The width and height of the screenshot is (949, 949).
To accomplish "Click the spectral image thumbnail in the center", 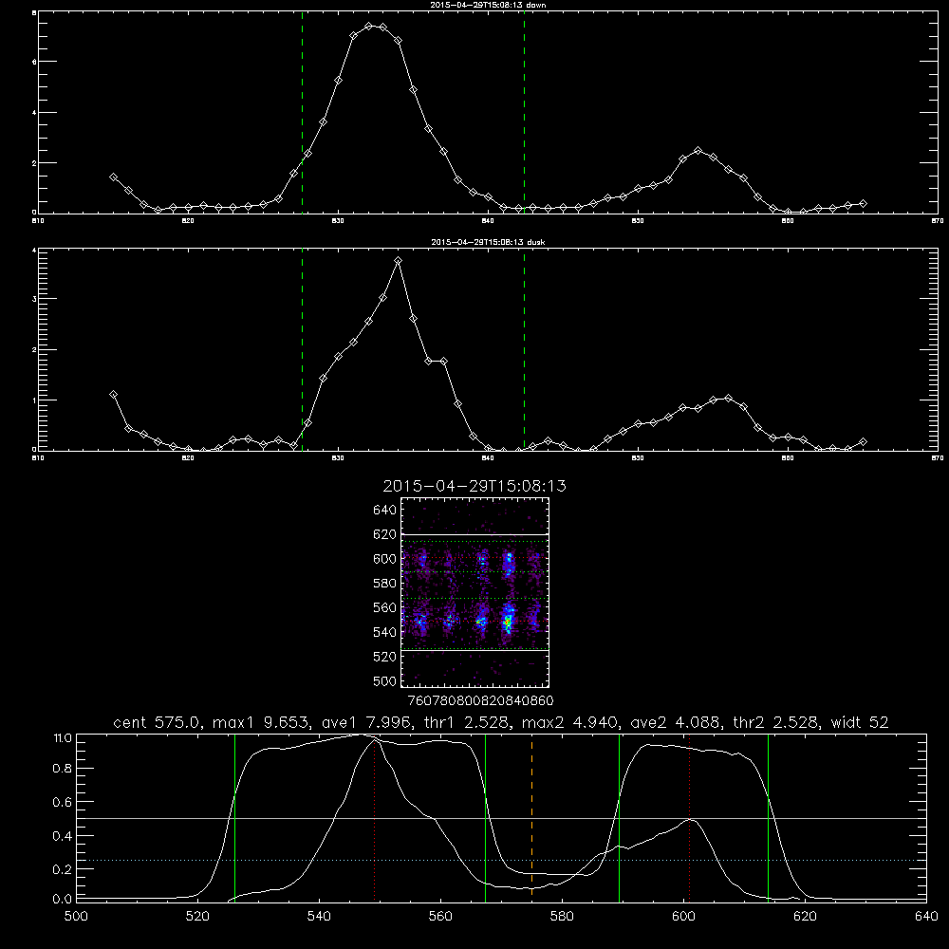I will pos(475,592).
